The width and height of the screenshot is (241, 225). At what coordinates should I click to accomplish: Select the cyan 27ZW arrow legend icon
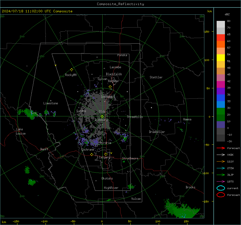[x=221, y=168]
